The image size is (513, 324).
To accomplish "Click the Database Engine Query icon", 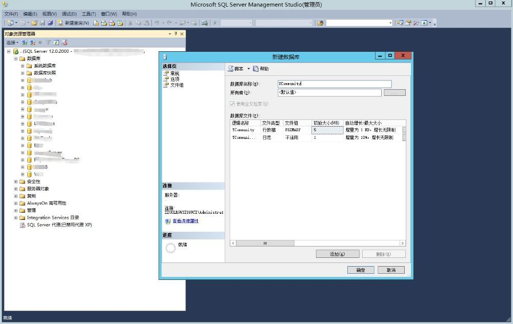I will point(96,23).
